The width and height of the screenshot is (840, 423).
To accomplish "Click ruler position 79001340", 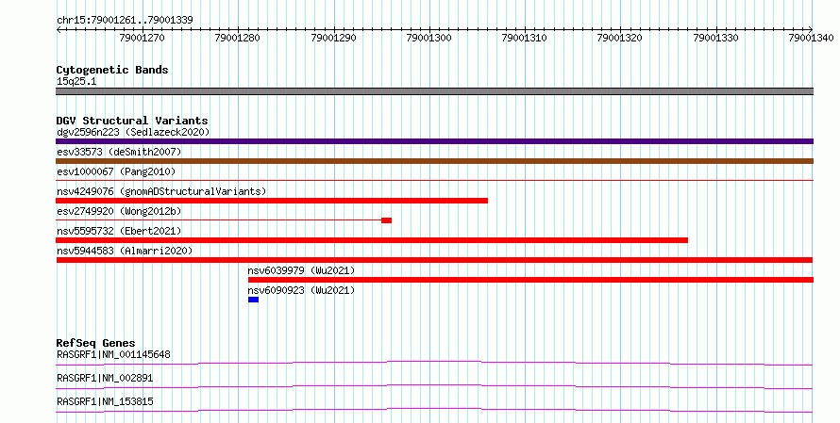I will [811, 38].
